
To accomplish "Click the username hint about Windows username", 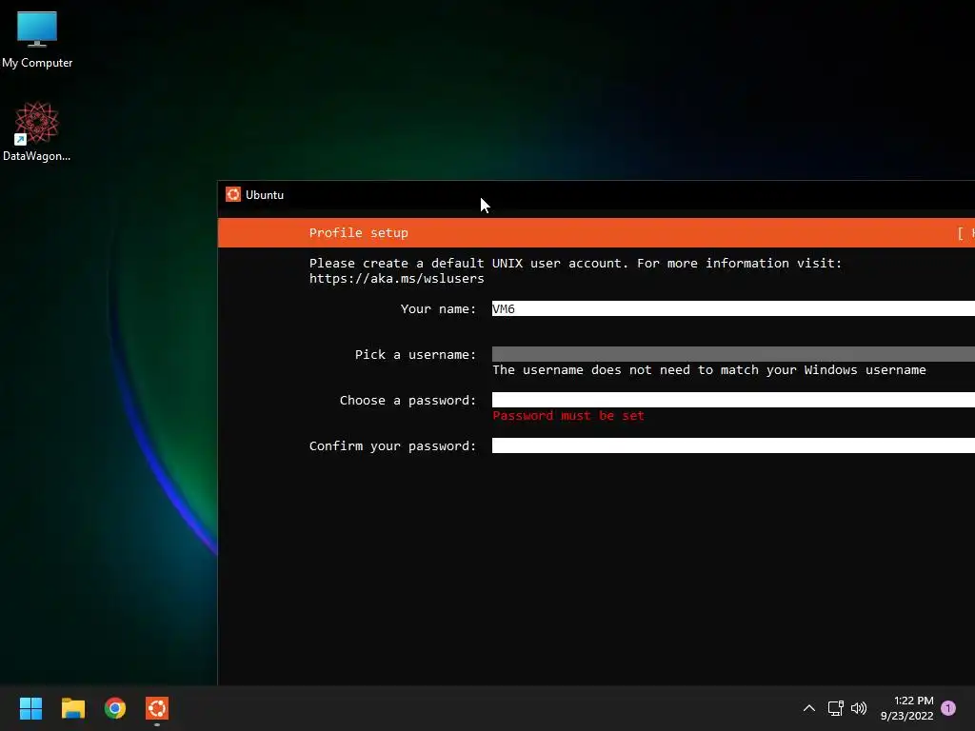I will pyautogui.click(x=709, y=370).
